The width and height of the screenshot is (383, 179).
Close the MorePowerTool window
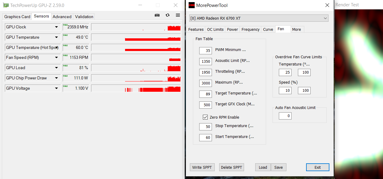tap(327, 5)
